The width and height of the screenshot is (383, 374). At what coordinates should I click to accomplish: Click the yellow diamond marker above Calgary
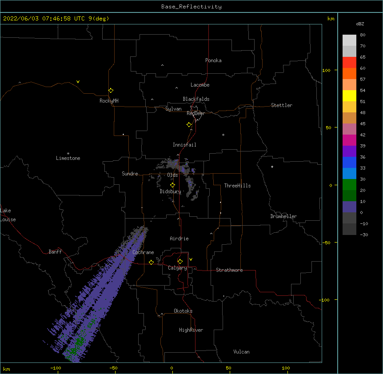point(180,262)
